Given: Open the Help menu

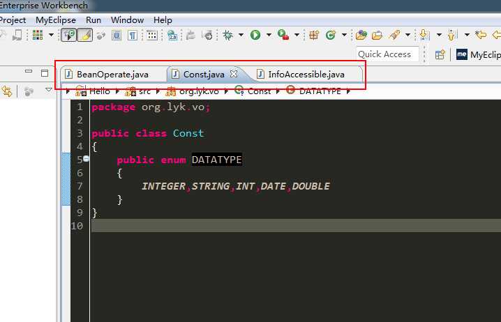Looking at the screenshot, I should click(163, 20).
